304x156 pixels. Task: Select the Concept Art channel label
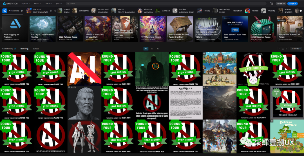(x=84, y=11)
